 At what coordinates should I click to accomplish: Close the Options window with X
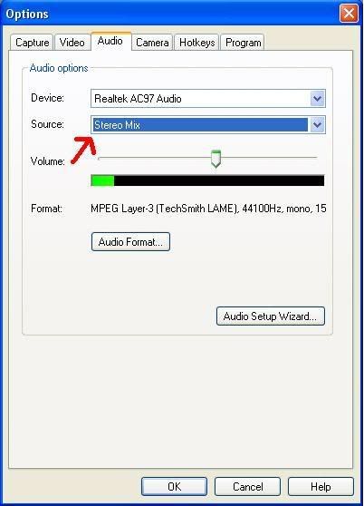[349, 14]
